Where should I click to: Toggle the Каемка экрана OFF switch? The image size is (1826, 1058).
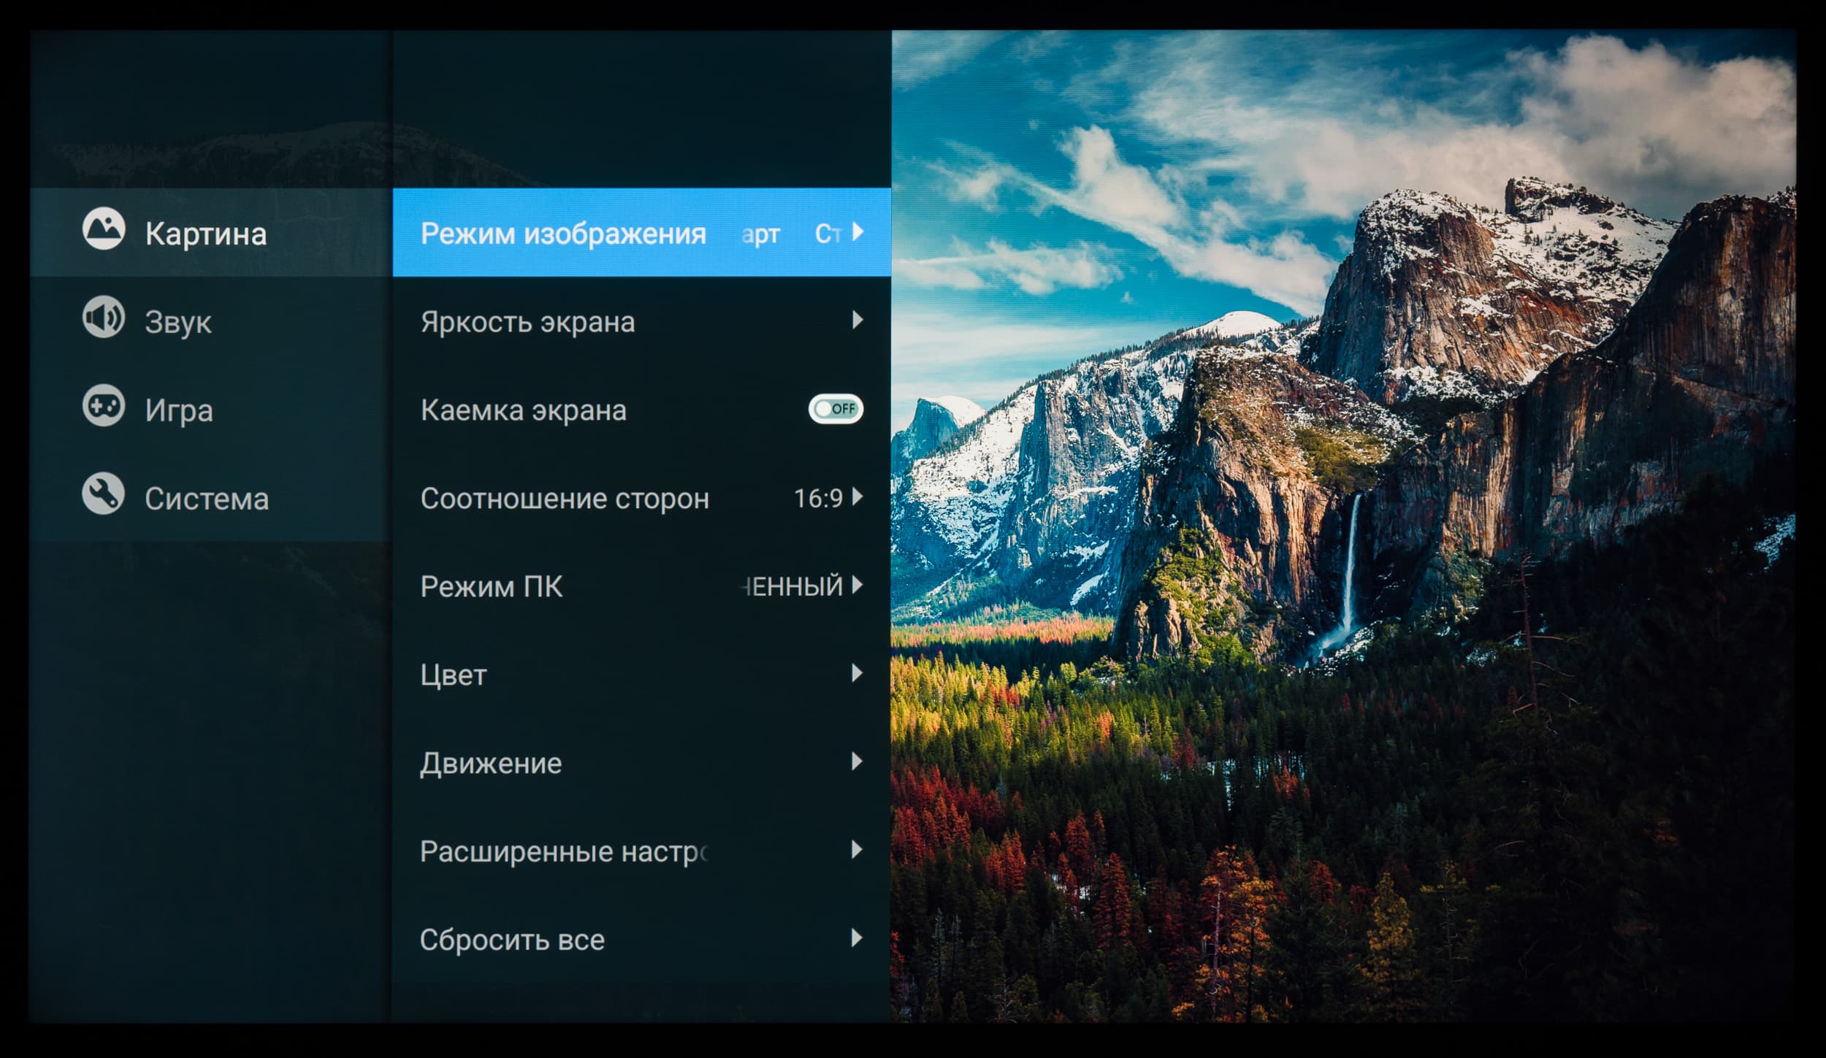coord(836,409)
